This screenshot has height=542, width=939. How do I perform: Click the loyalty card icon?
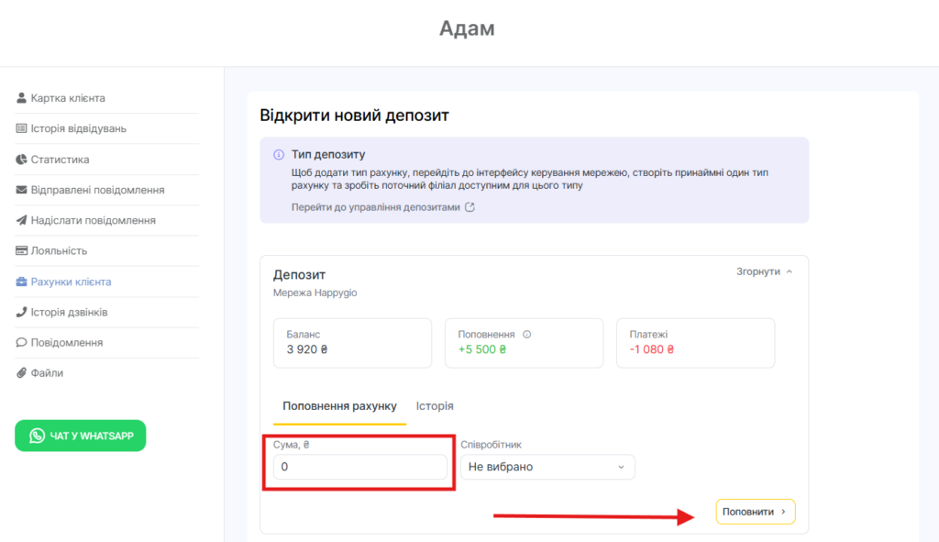click(22, 250)
